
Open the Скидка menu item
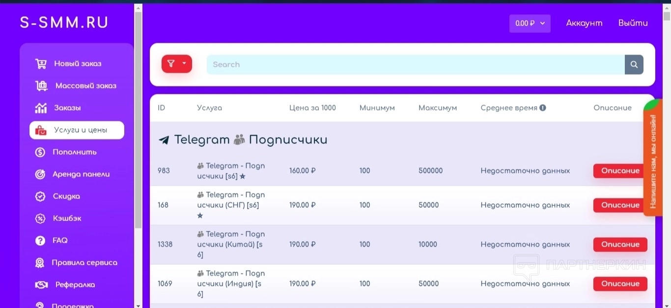(x=66, y=196)
